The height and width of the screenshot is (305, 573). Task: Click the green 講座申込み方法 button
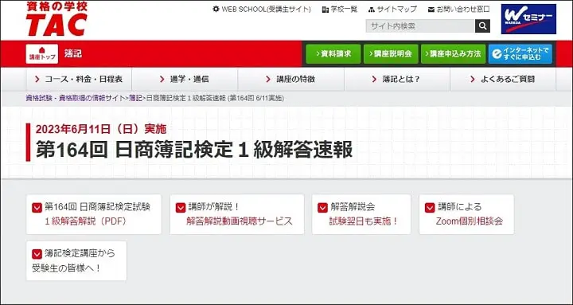[453, 54]
